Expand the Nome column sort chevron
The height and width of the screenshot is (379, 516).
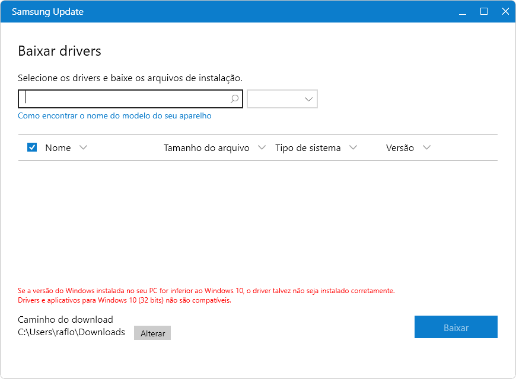(83, 147)
